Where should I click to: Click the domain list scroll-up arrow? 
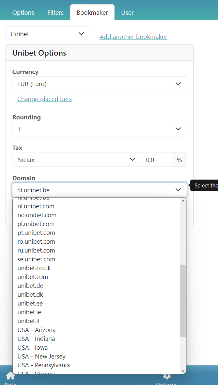pyautogui.click(x=183, y=201)
